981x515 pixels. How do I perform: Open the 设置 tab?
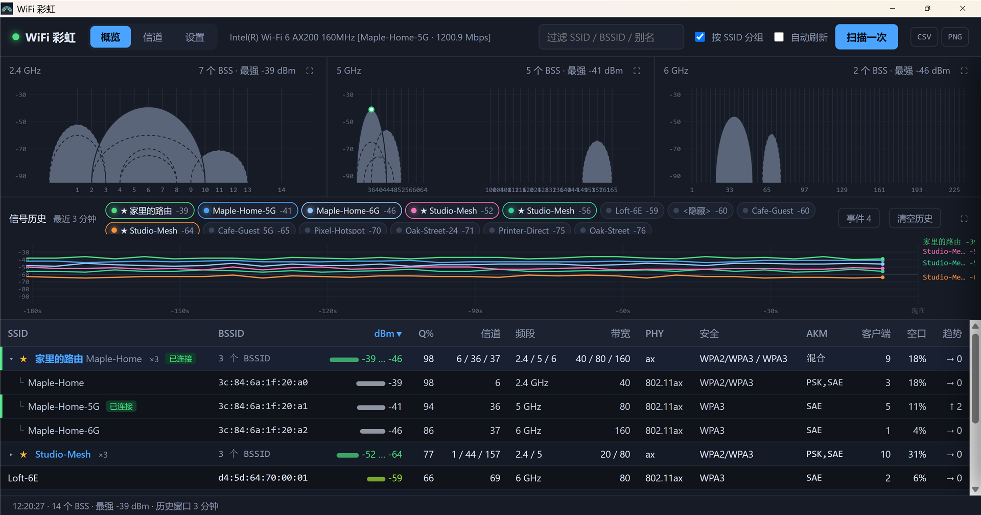point(195,37)
